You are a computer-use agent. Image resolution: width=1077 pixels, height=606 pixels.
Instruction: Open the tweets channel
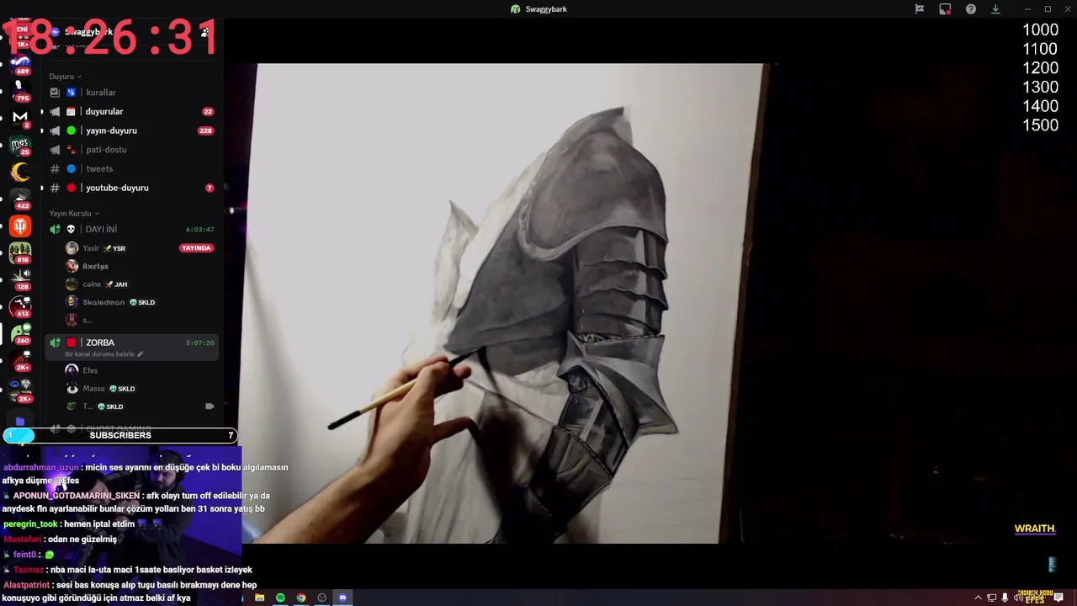pos(132,168)
